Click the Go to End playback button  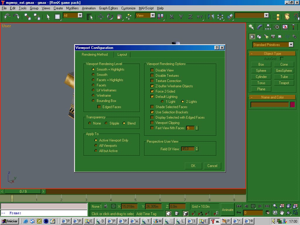pyautogui.click(x=267, y=206)
